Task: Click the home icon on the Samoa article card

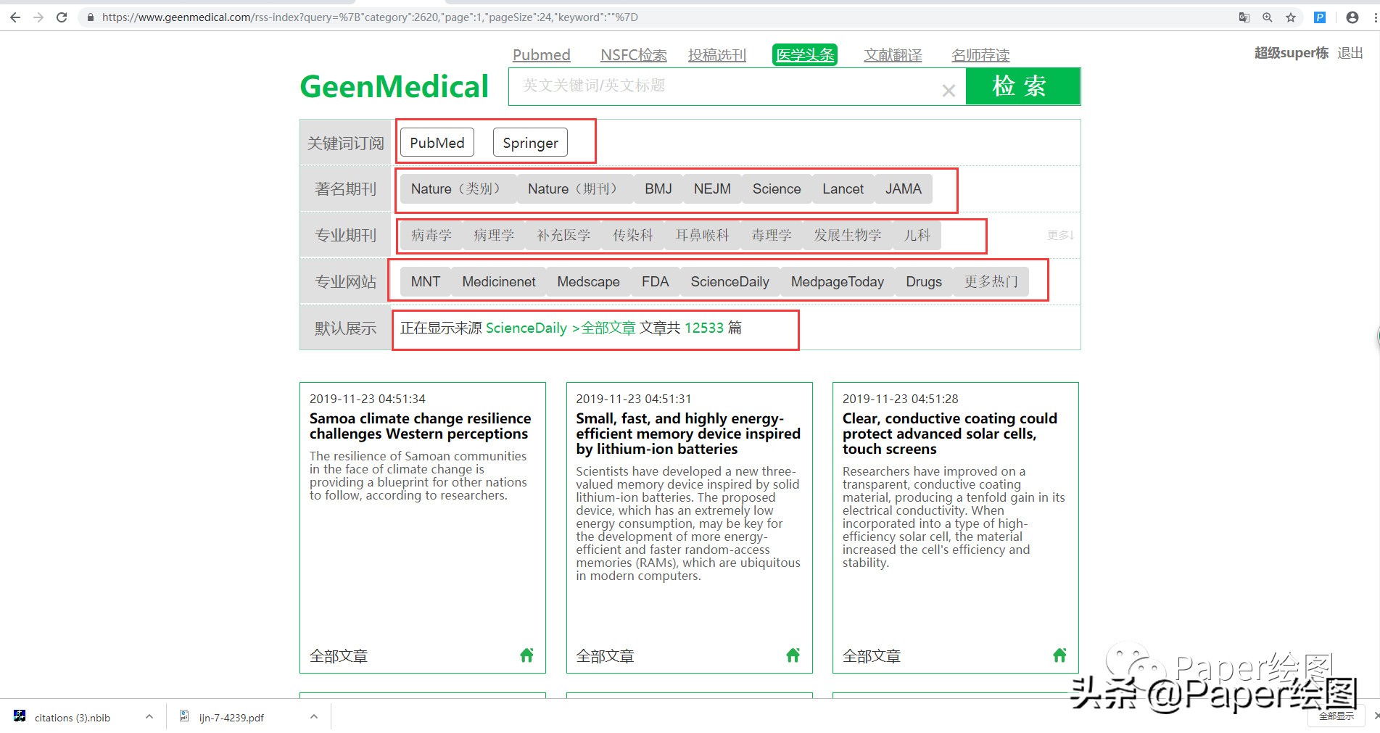Action: click(526, 655)
